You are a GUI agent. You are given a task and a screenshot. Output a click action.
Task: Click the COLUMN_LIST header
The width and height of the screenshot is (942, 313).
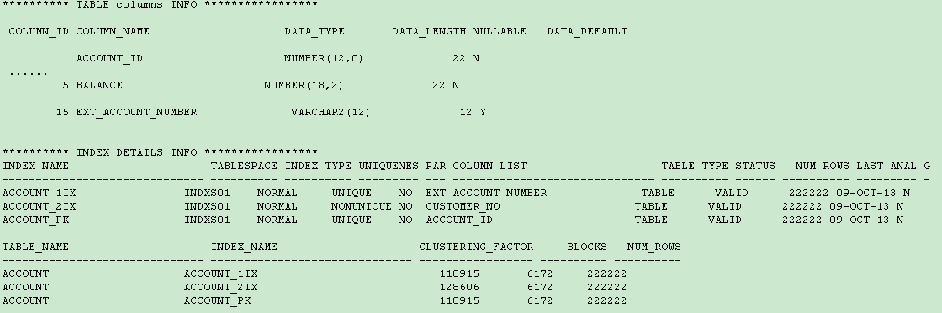490,166
